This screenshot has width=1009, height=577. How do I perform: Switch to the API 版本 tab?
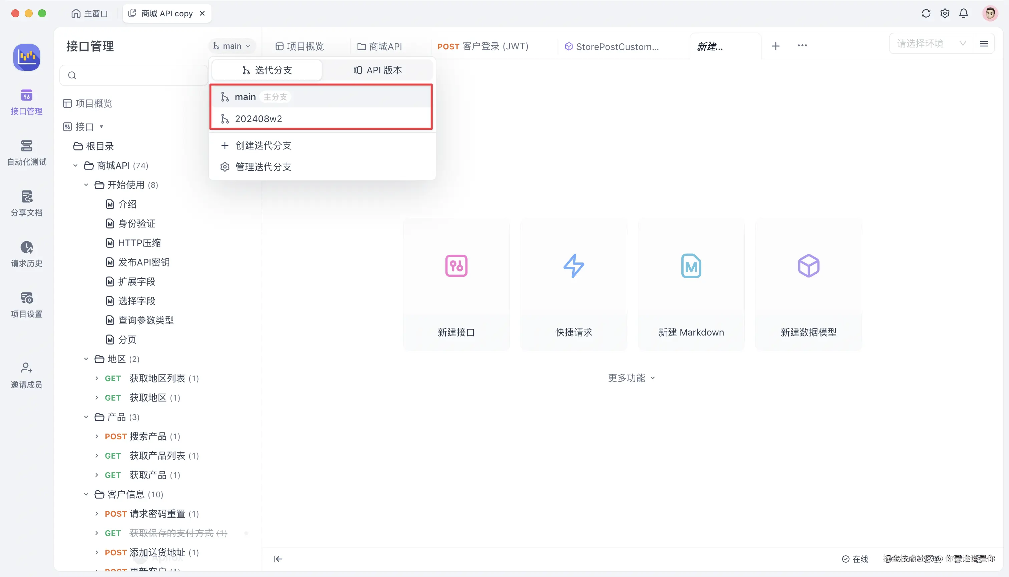click(378, 70)
